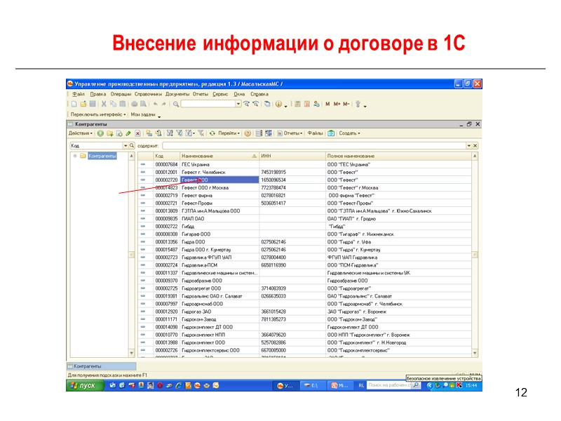Open the Справка menu
This screenshot has width=561, height=421.
tap(259, 94)
